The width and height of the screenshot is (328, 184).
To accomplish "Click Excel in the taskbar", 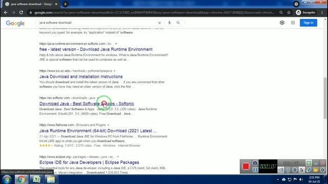I will point(36,179).
